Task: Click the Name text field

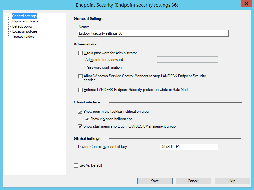Action: pyautogui.click(x=153, y=33)
